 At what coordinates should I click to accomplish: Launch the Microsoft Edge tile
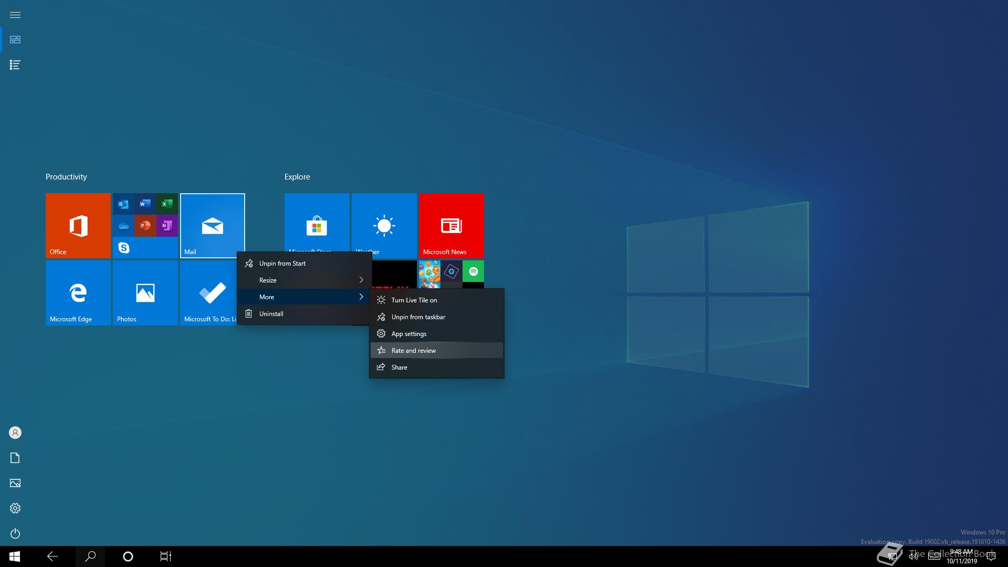(78, 293)
